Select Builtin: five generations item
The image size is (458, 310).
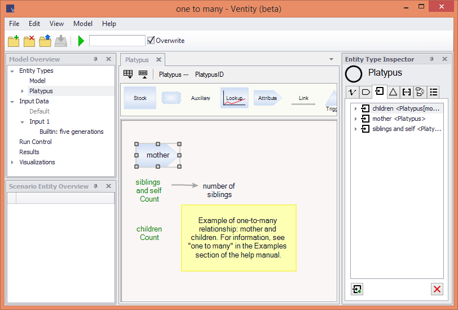point(71,132)
